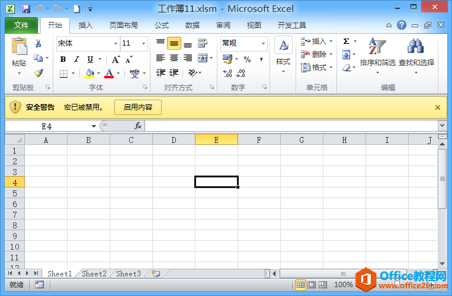
Task: Switch to the 数据 tab
Action: click(193, 26)
